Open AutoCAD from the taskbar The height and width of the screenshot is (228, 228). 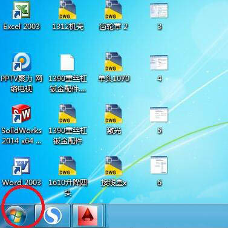click(x=88, y=216)
